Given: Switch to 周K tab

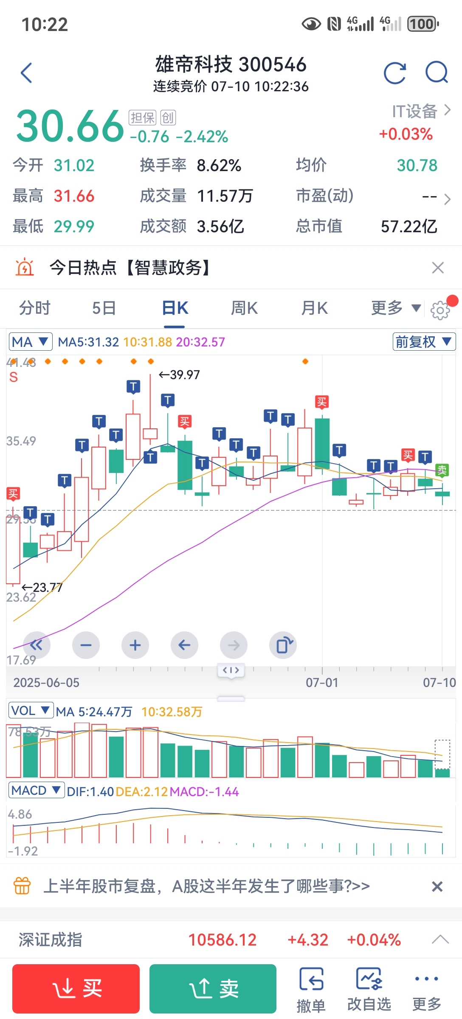Looking at the screenshot, I should click(244, 308).
